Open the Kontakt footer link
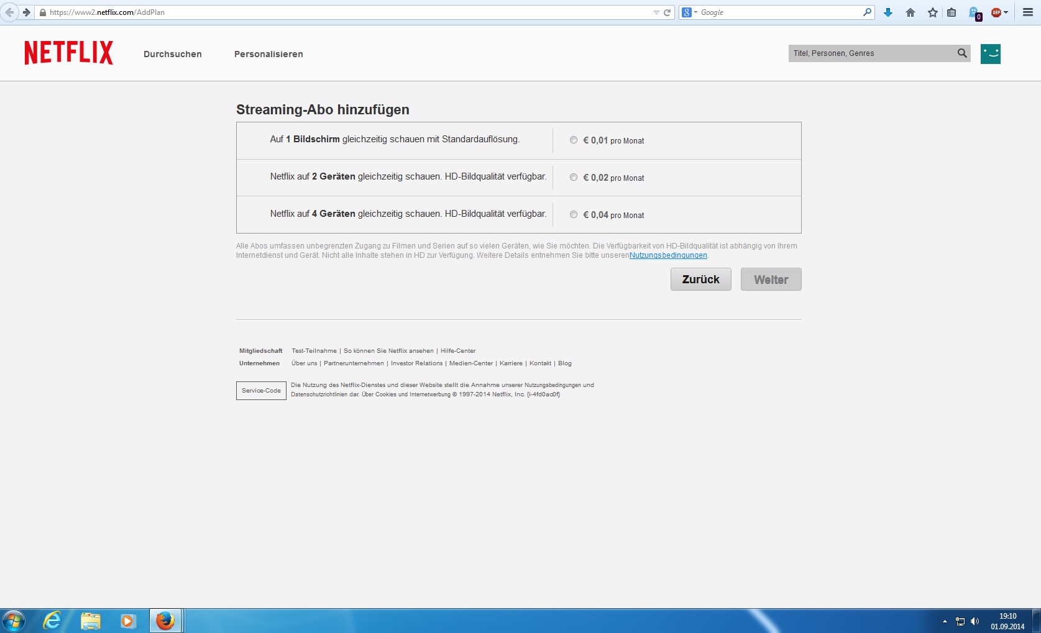The height and width of the screenshot is (633, 1041). pyautogui.click(x=540, y=363)
